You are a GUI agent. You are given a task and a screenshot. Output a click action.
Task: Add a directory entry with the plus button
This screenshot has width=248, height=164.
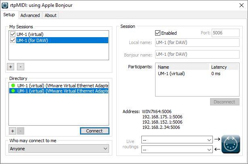pos(13,131)
